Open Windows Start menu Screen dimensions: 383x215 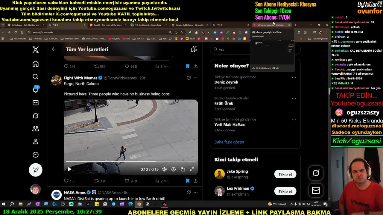coord(4,204)
